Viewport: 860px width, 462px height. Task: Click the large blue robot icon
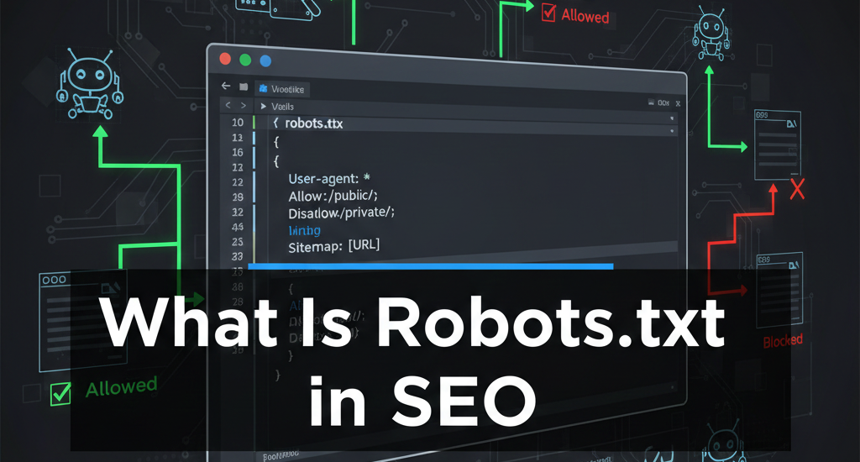pos(90,84)
